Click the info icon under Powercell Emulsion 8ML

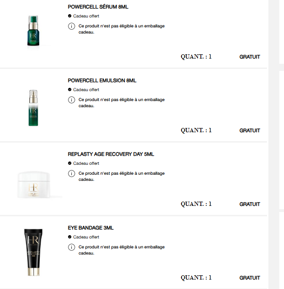72,100
